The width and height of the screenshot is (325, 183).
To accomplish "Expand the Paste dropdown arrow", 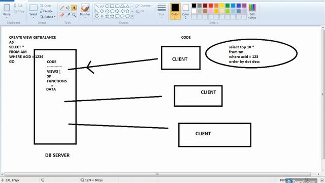I will click(7, 17).
